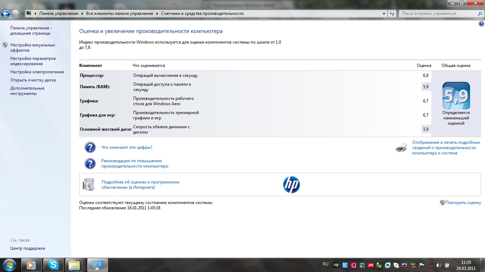The image size is (485, 272).
Task: Open "Что означают эти цифры?" help link
Action: [x=127, y=147]
